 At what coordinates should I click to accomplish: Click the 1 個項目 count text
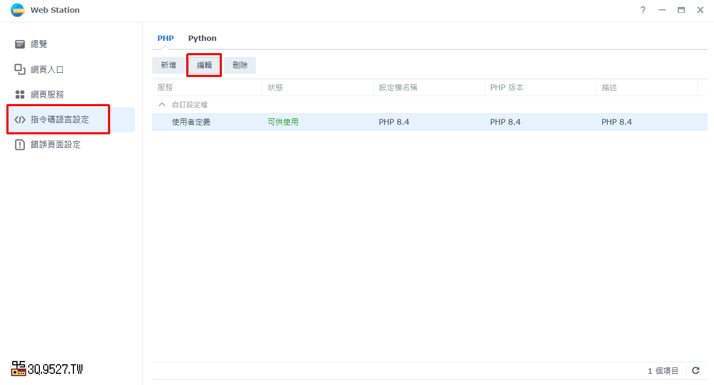pos(663,371)
